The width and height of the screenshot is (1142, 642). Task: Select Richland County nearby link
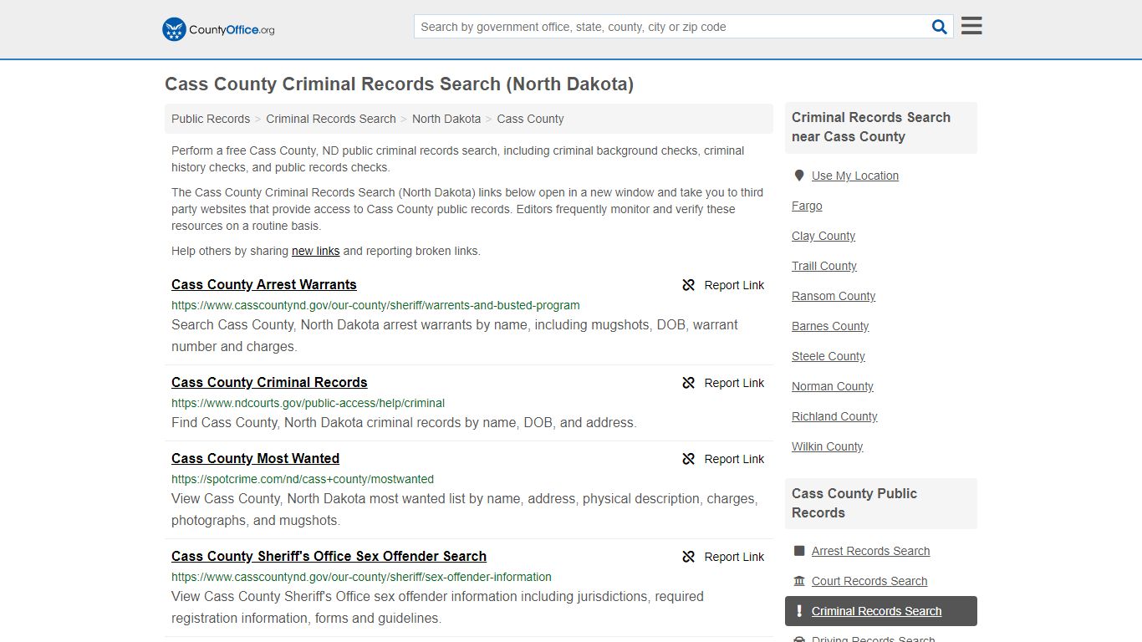pos(834,416)
